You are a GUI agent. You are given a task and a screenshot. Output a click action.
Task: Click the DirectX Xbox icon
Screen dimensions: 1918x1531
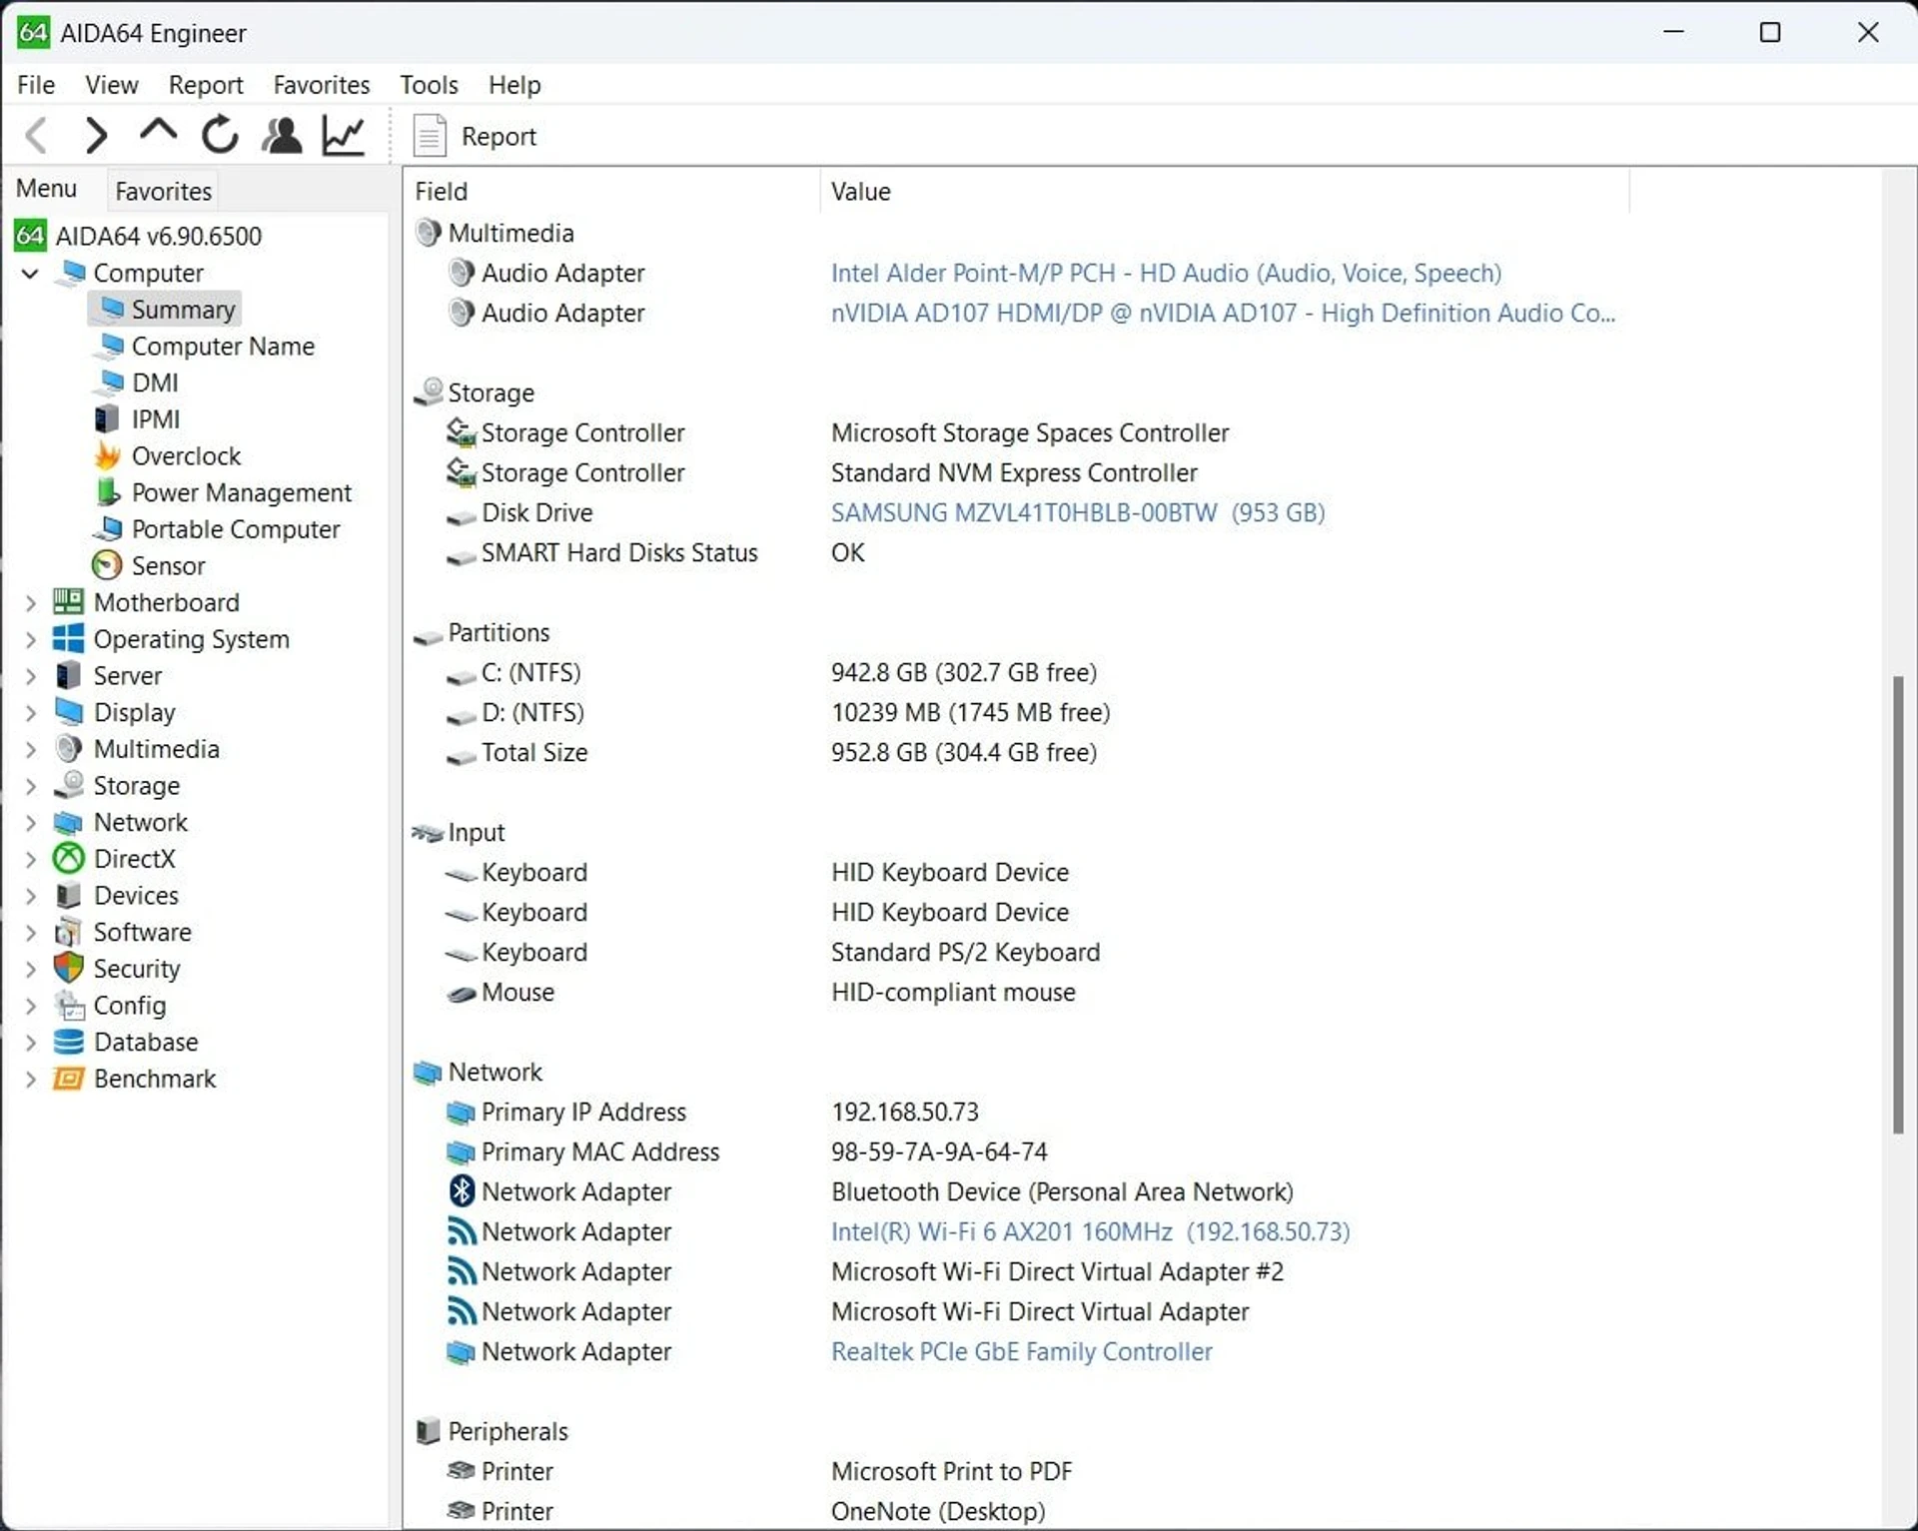(68, 858)
